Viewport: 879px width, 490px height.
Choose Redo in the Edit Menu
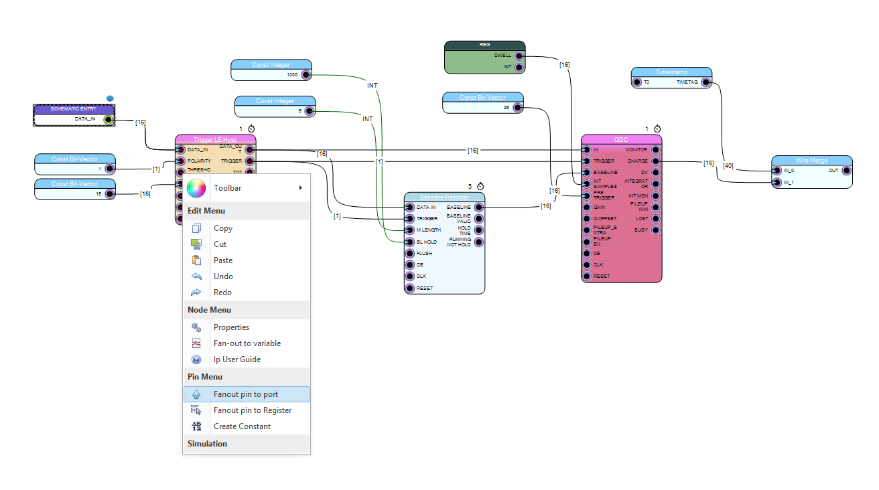(x=247, y=293)
